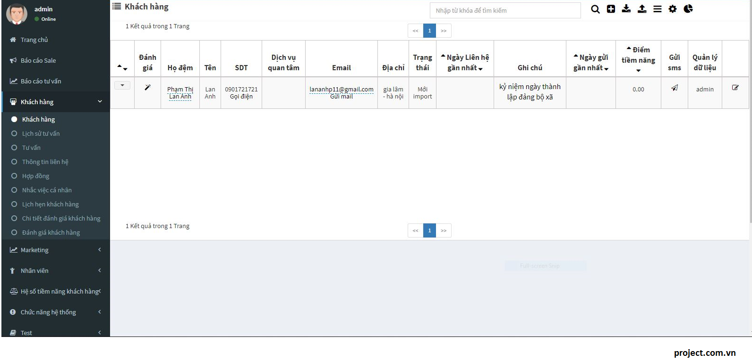Image resolution: width=752 pixels, height=361 pixels.
Task: Open the row action dropdown caret
Action: 122,85
